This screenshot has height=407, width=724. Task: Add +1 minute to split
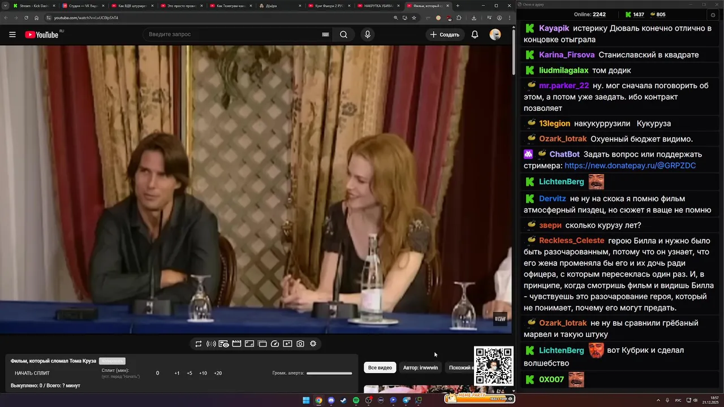pyautogui.click(x=177, y=373)
